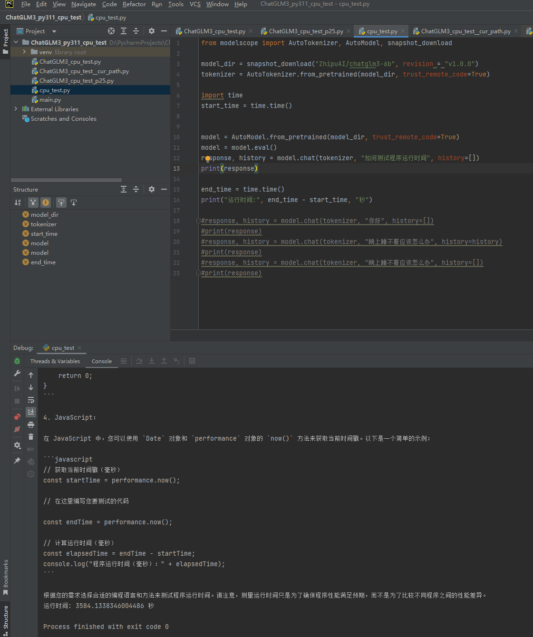Expand the venv library root folder

[25, 52]
